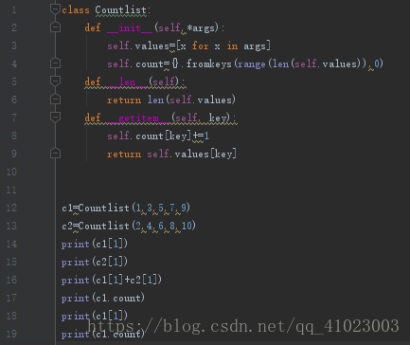Click the fold end marker on line 9
The width and height of the screenshot is (410, 345).
click(x=55, y=154)
